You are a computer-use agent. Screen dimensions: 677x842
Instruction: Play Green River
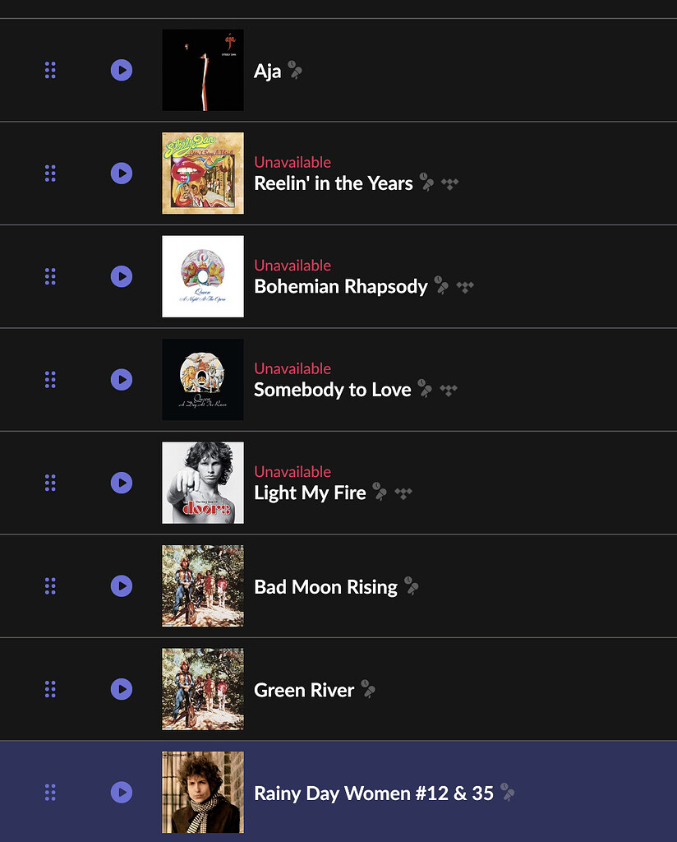pyautogui.click(x=122, y=689)
